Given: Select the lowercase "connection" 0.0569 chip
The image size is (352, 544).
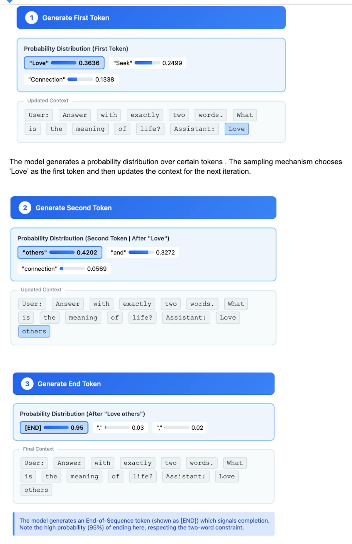Looking at the screenshot, I should [x=64, y=269].
